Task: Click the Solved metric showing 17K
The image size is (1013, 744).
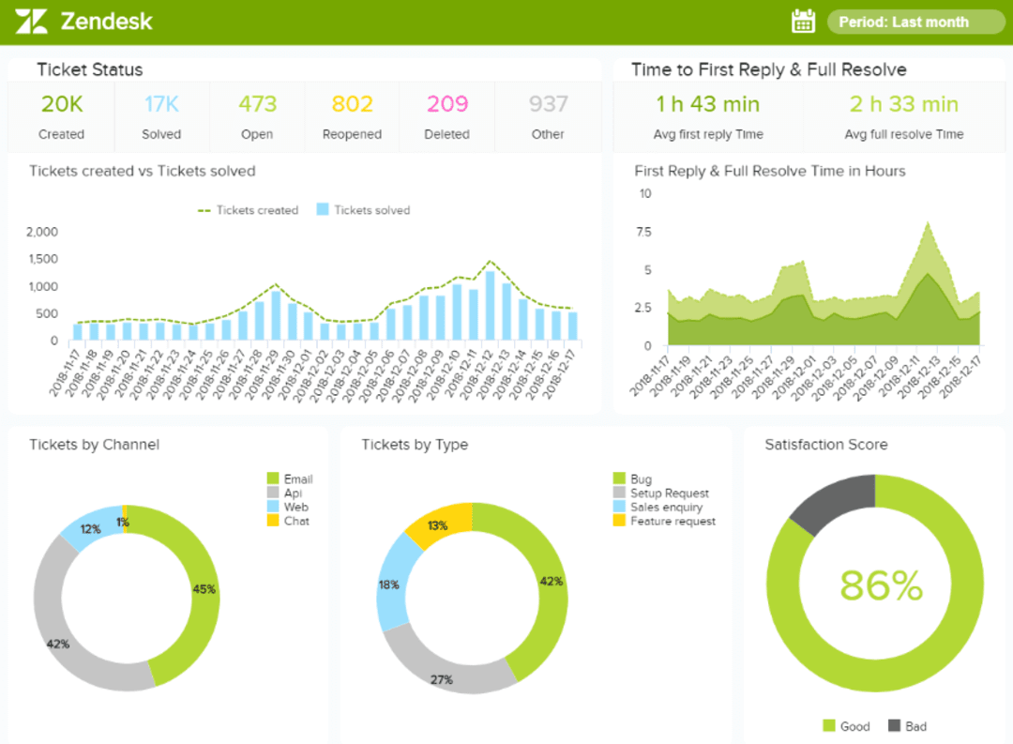Action: (x=161, y=103)
